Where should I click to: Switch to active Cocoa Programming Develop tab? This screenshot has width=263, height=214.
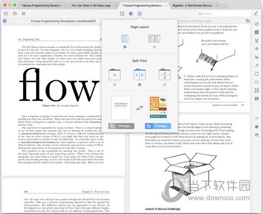point(142,5)
